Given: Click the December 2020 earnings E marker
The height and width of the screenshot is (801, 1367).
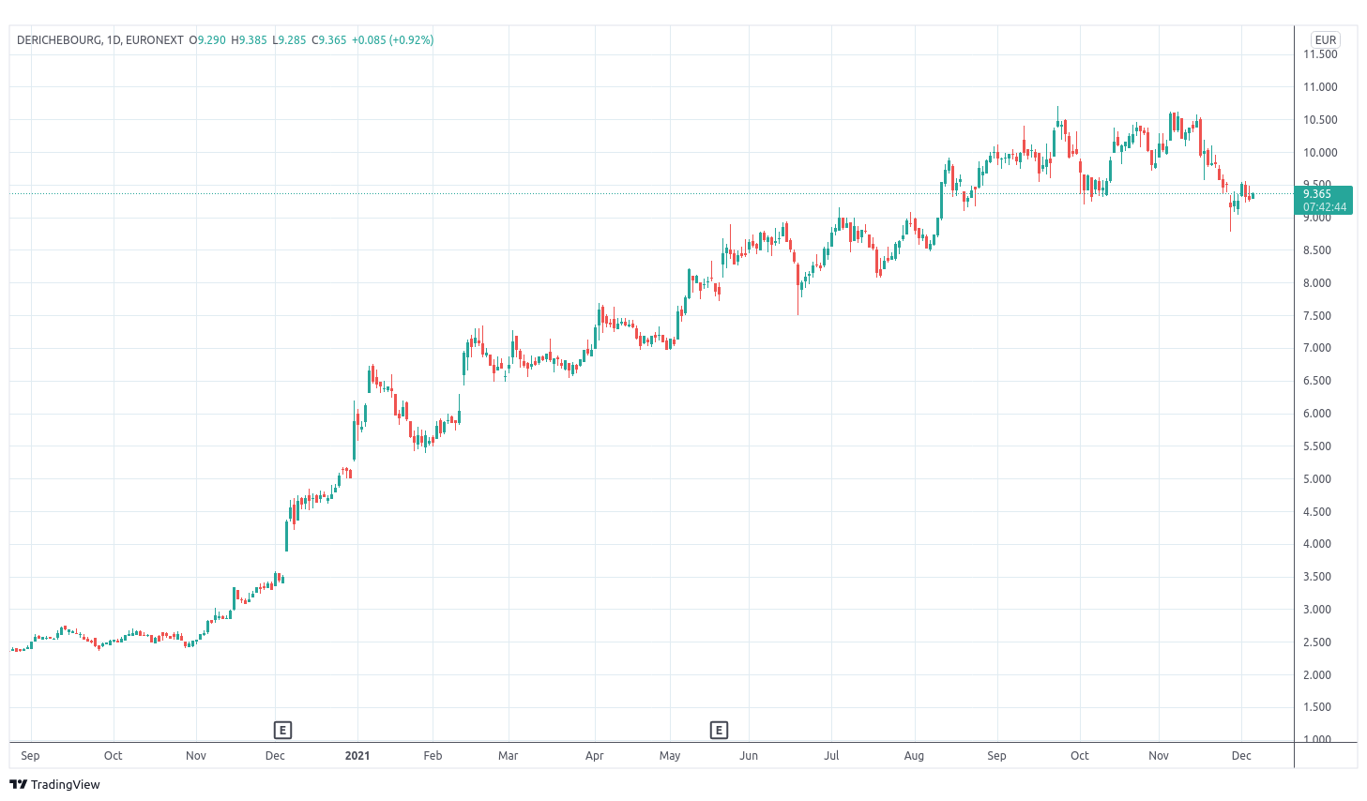Looking at the screenshot, I should (x=282, y=730).
